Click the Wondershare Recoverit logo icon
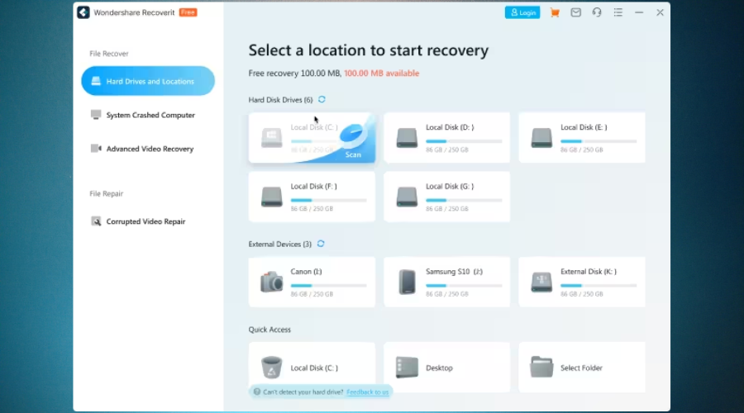744x413 pixels. point(83,12)
